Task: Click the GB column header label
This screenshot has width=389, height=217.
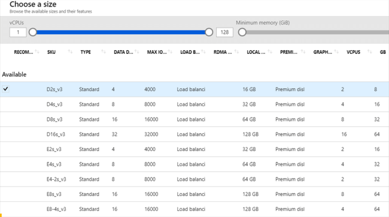Action: click(383, 52)
